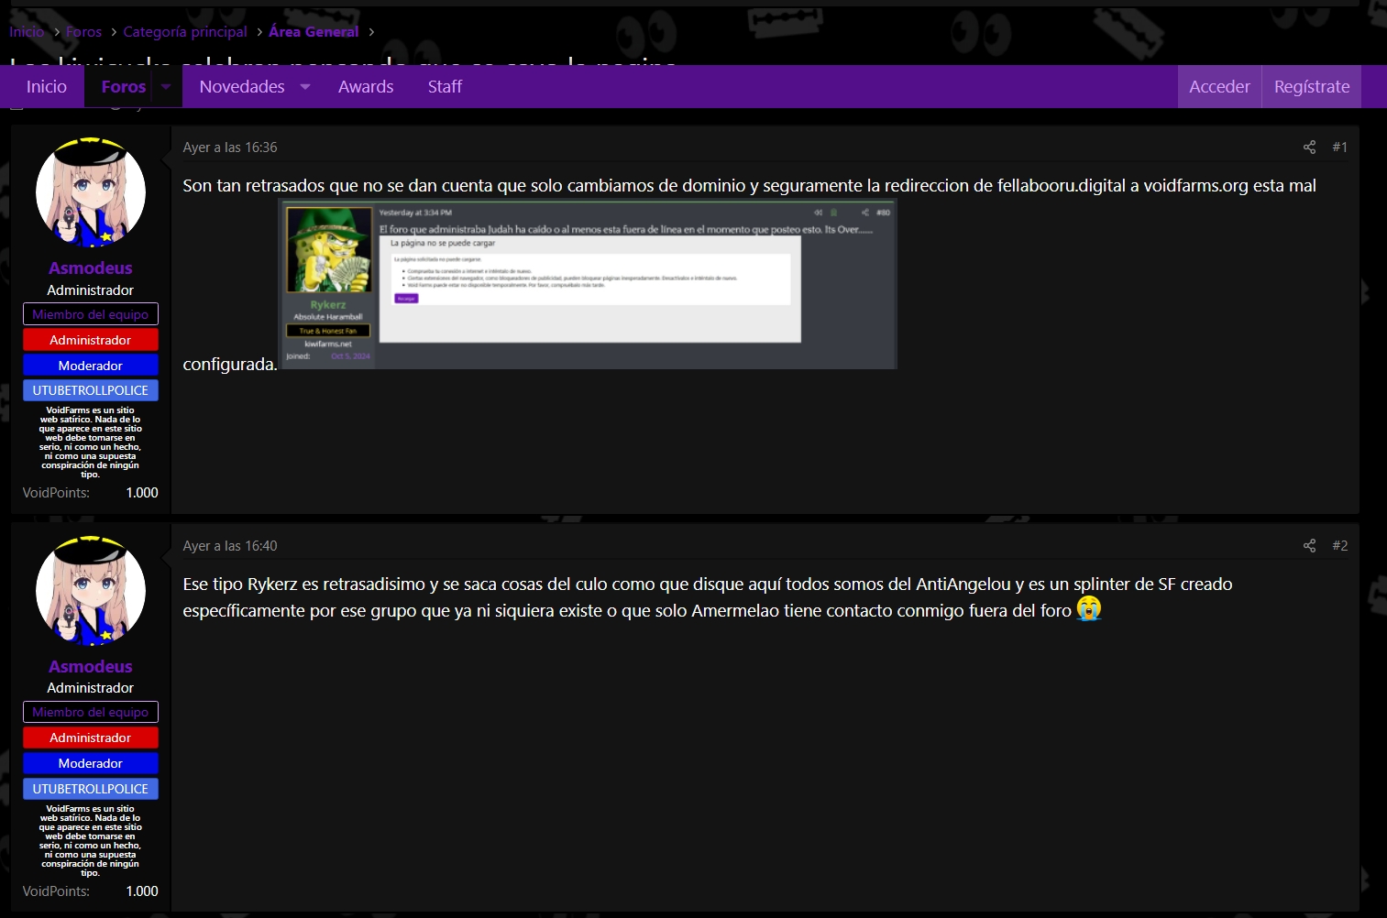
Task: Click the VoidPoints label in post #1
Action: pyautogui.click(x=56, y=493)
